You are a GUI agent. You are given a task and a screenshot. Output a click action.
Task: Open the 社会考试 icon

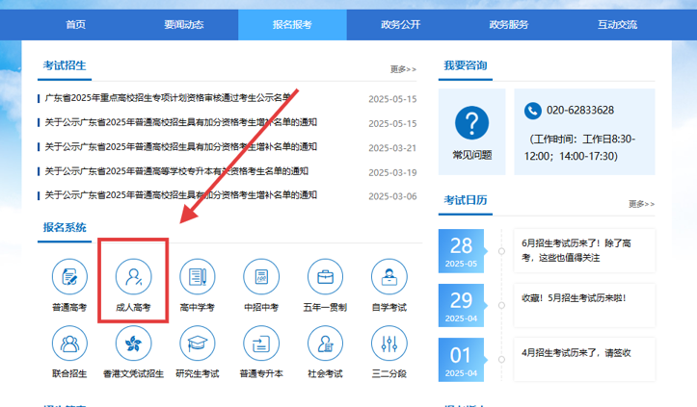click(x=326, y=343)
